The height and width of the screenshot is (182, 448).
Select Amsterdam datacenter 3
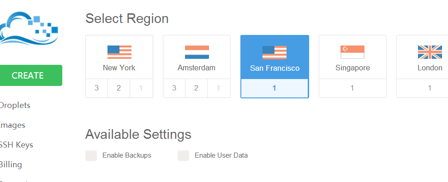click(174, 88)
